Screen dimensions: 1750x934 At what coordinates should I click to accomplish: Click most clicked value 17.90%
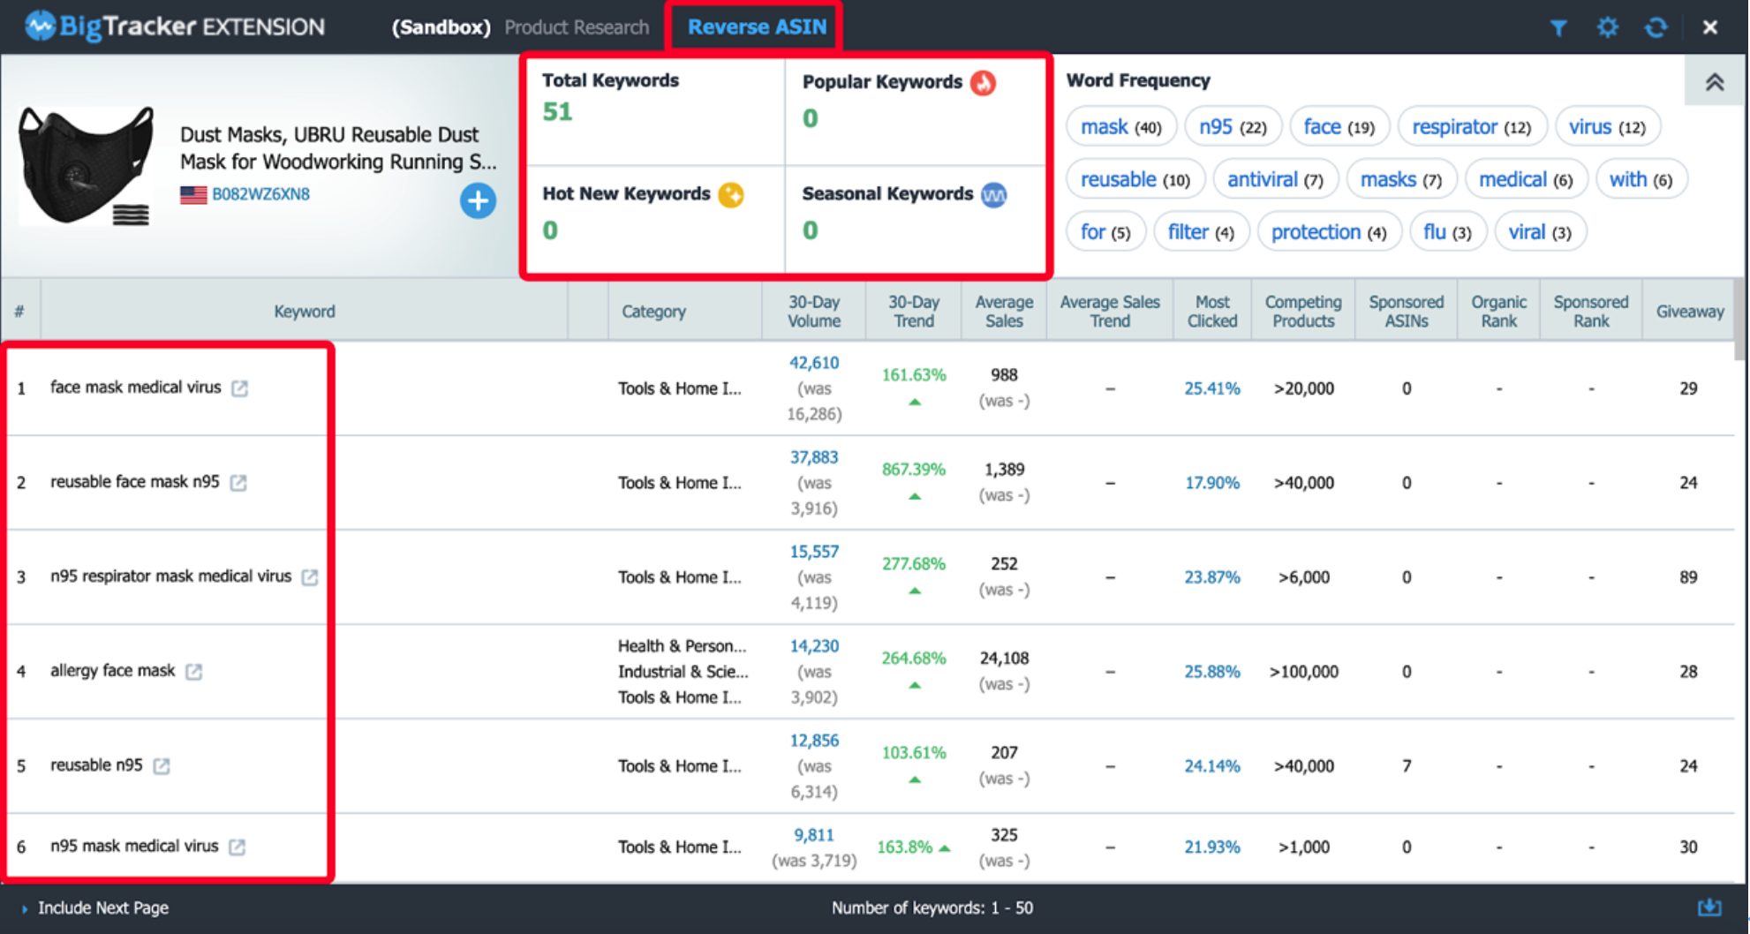pos(1212,483)
